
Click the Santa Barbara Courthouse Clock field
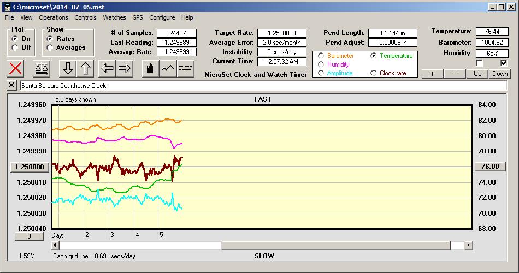click(x=262, y=86)
